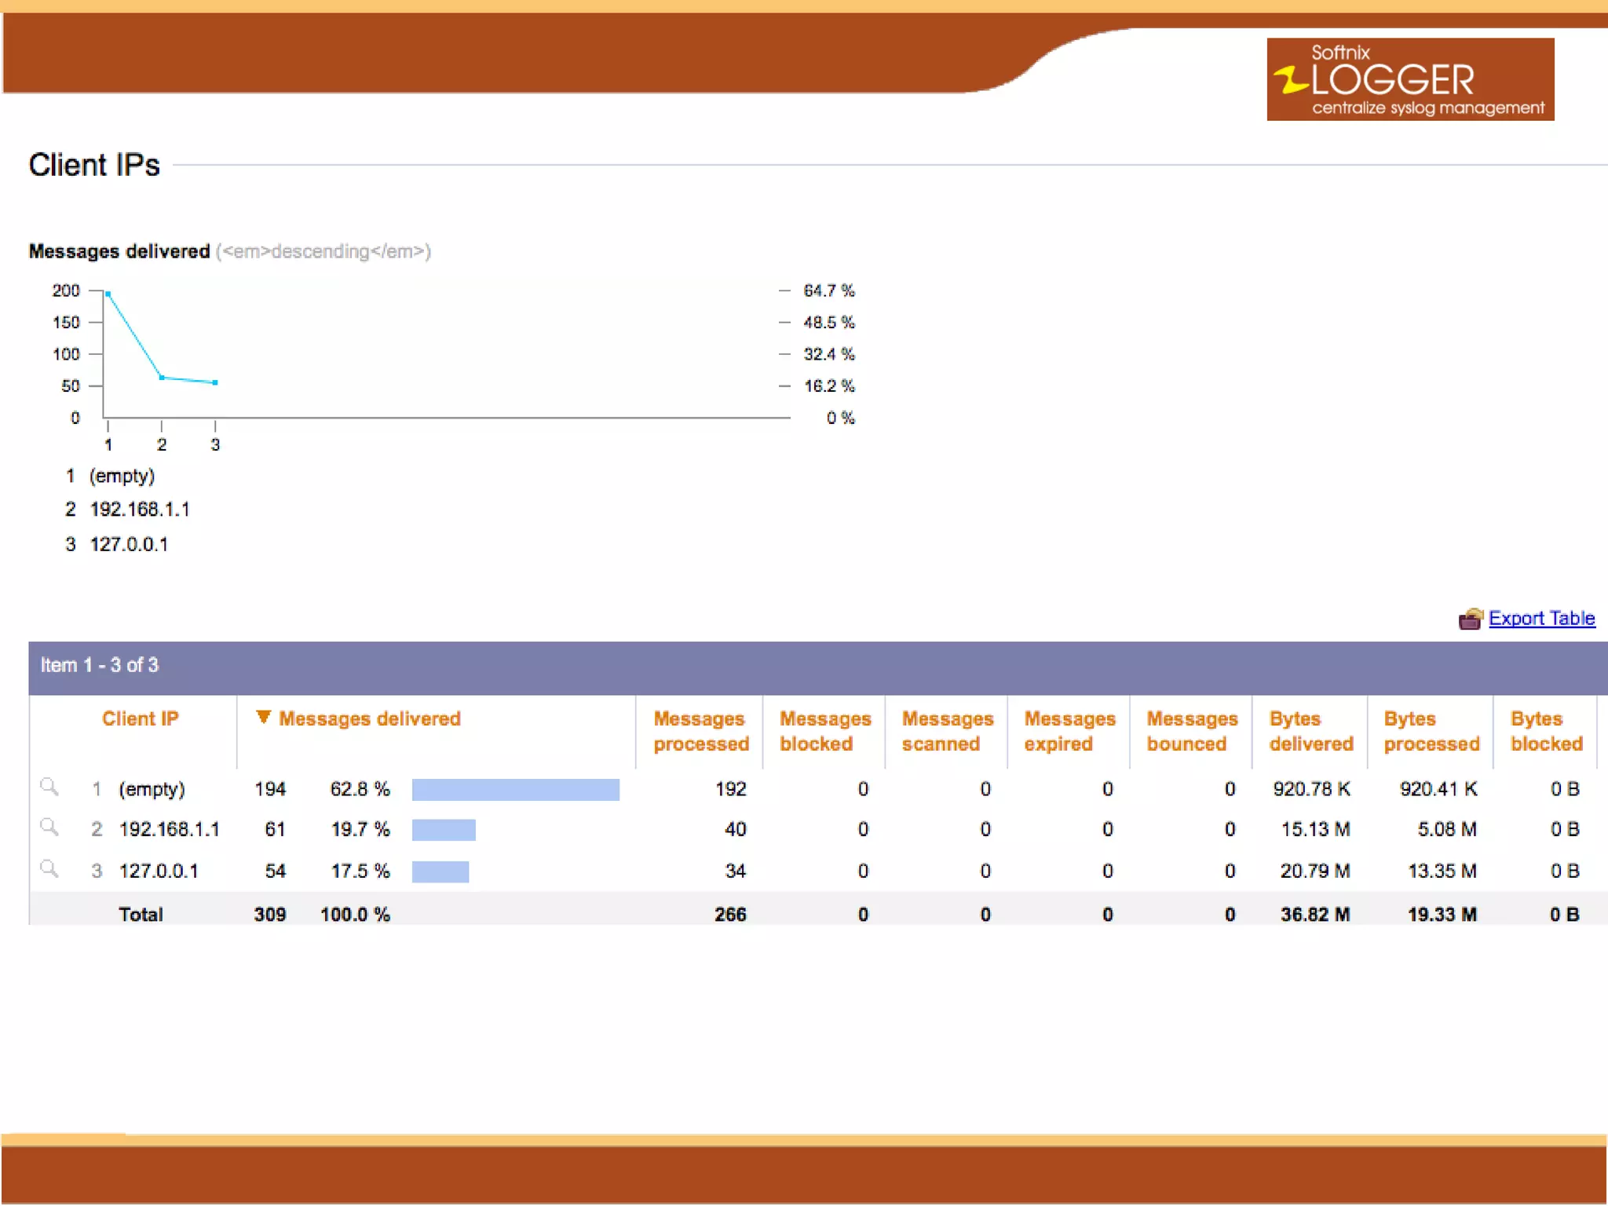Click magnifier icon beside 127.0.0.1 row
The image size is (1608, 1206).
[x=49, y=868]
